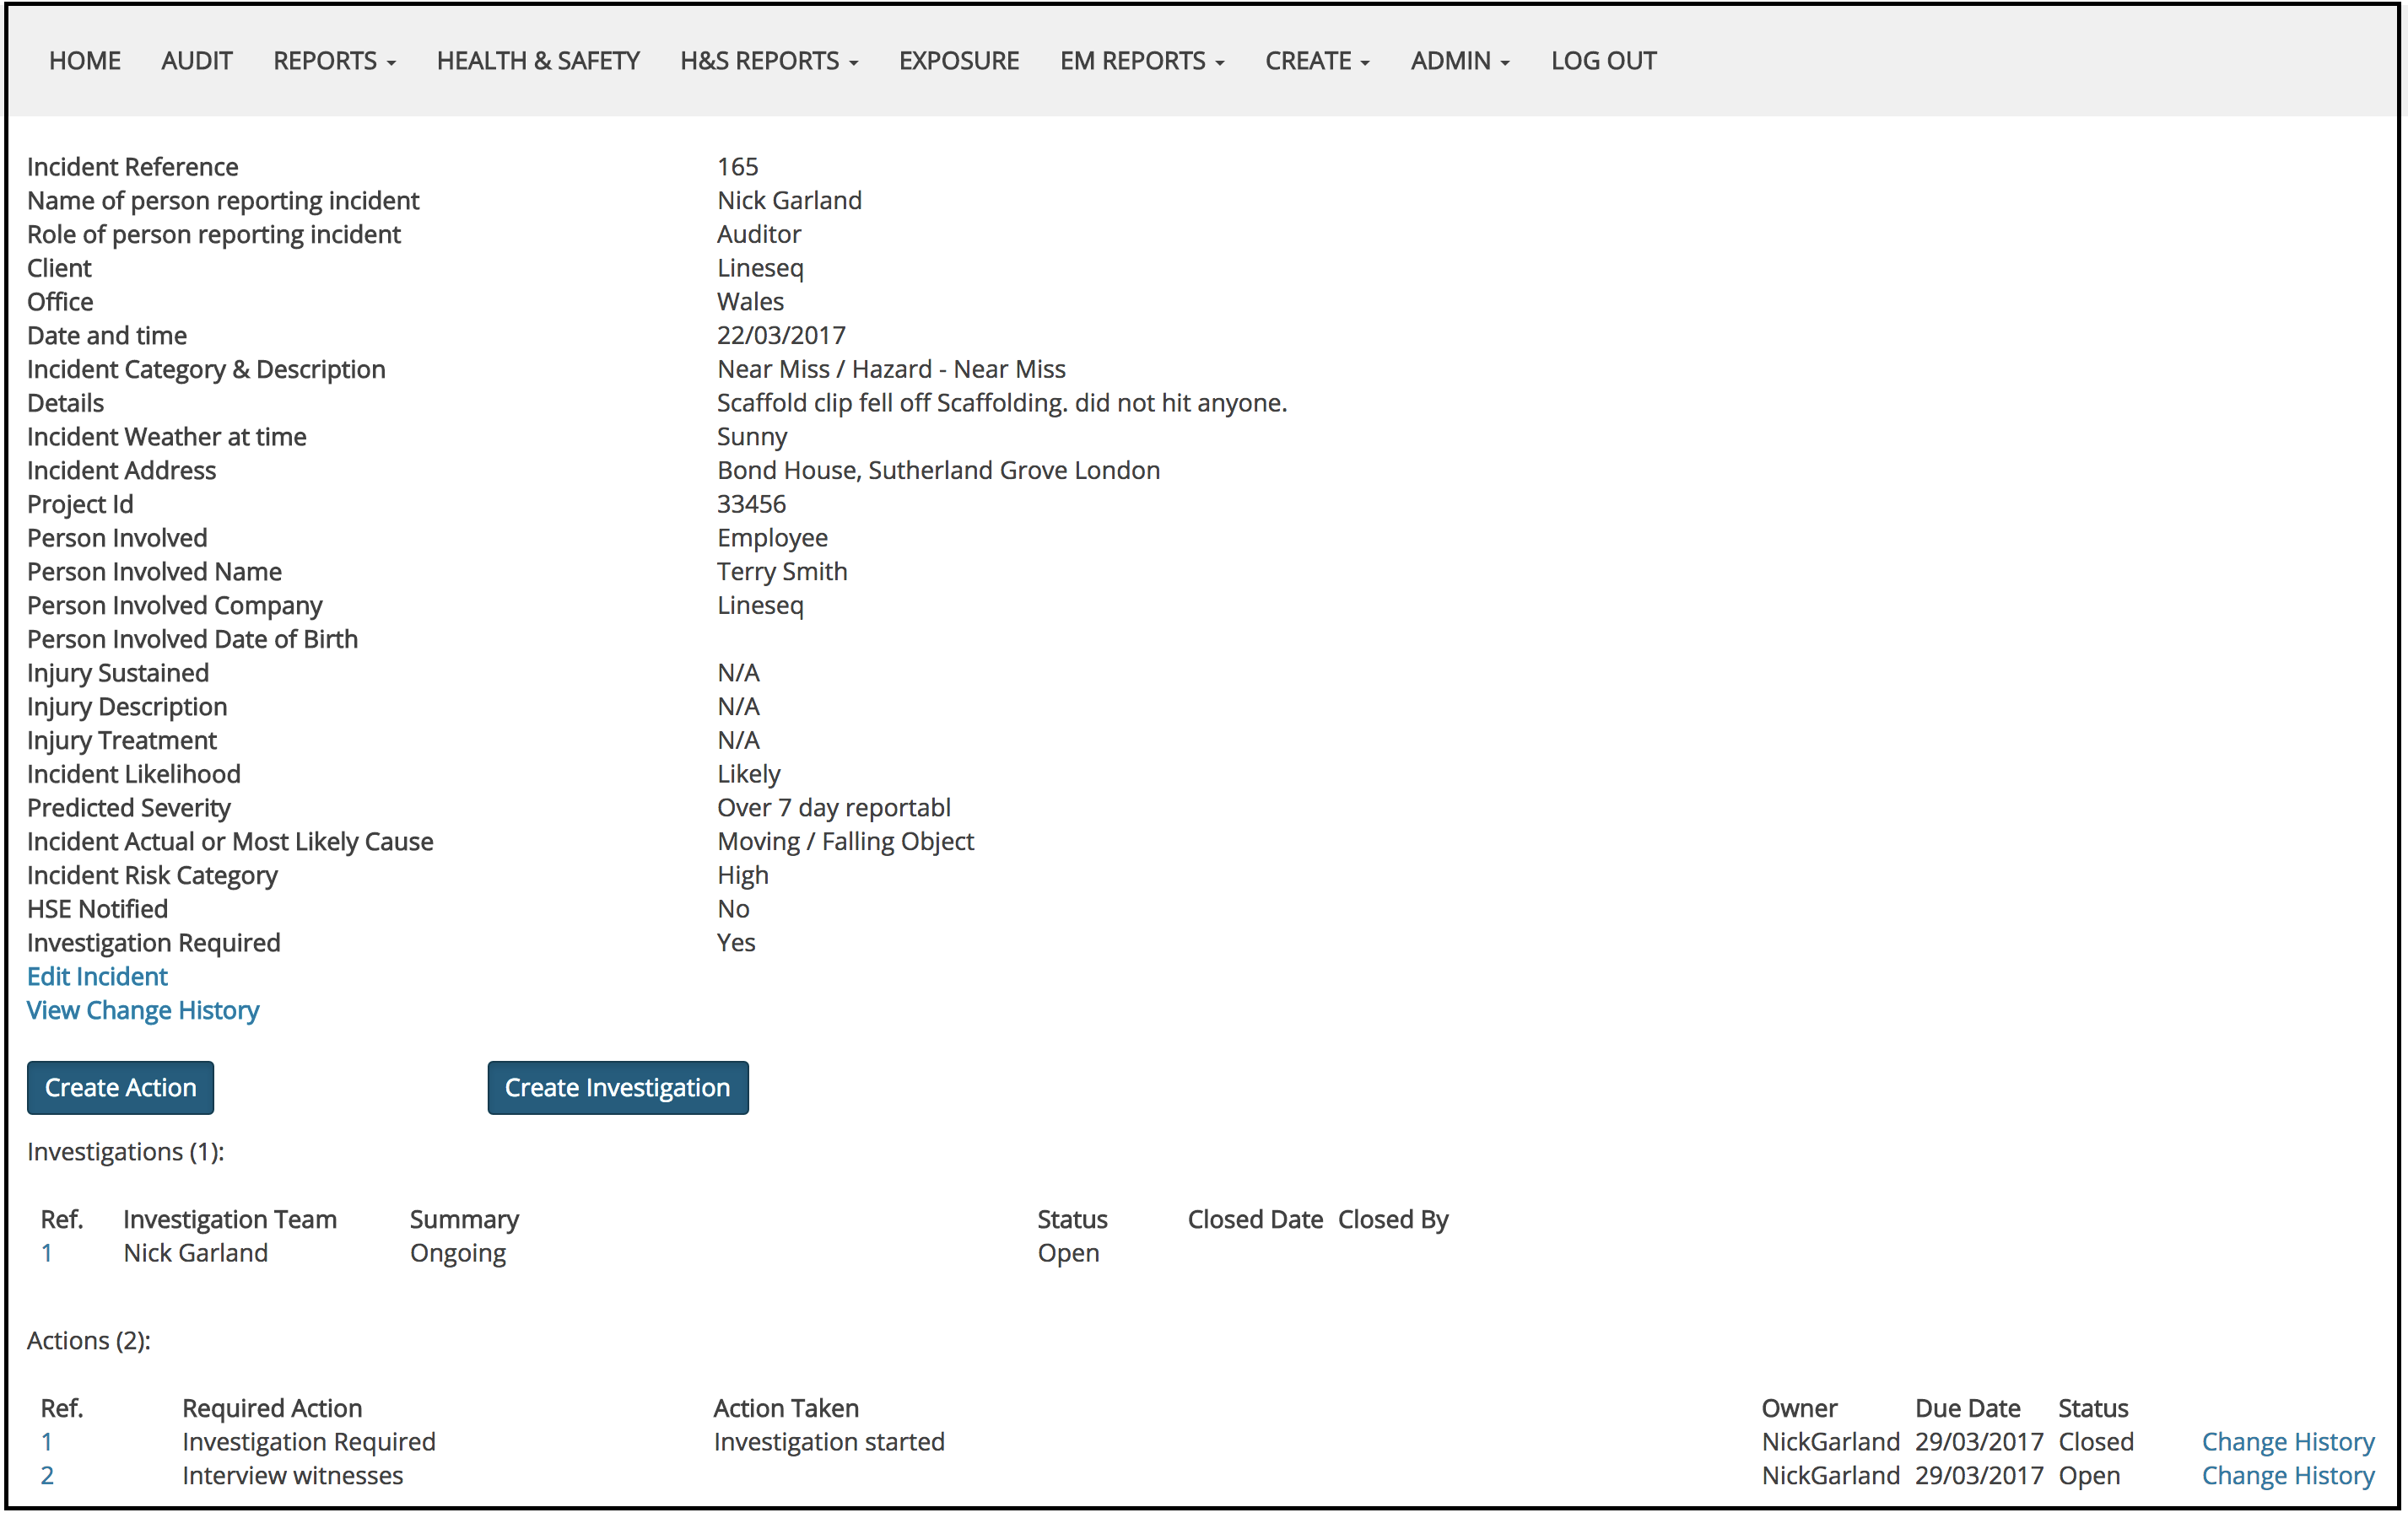Open View Change History link
Viewport: 2408px width, 1518px height.
click(x=143, y=1010)
